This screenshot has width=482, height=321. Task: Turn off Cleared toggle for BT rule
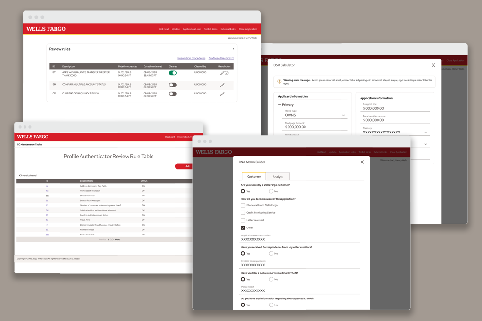[173, 73]
